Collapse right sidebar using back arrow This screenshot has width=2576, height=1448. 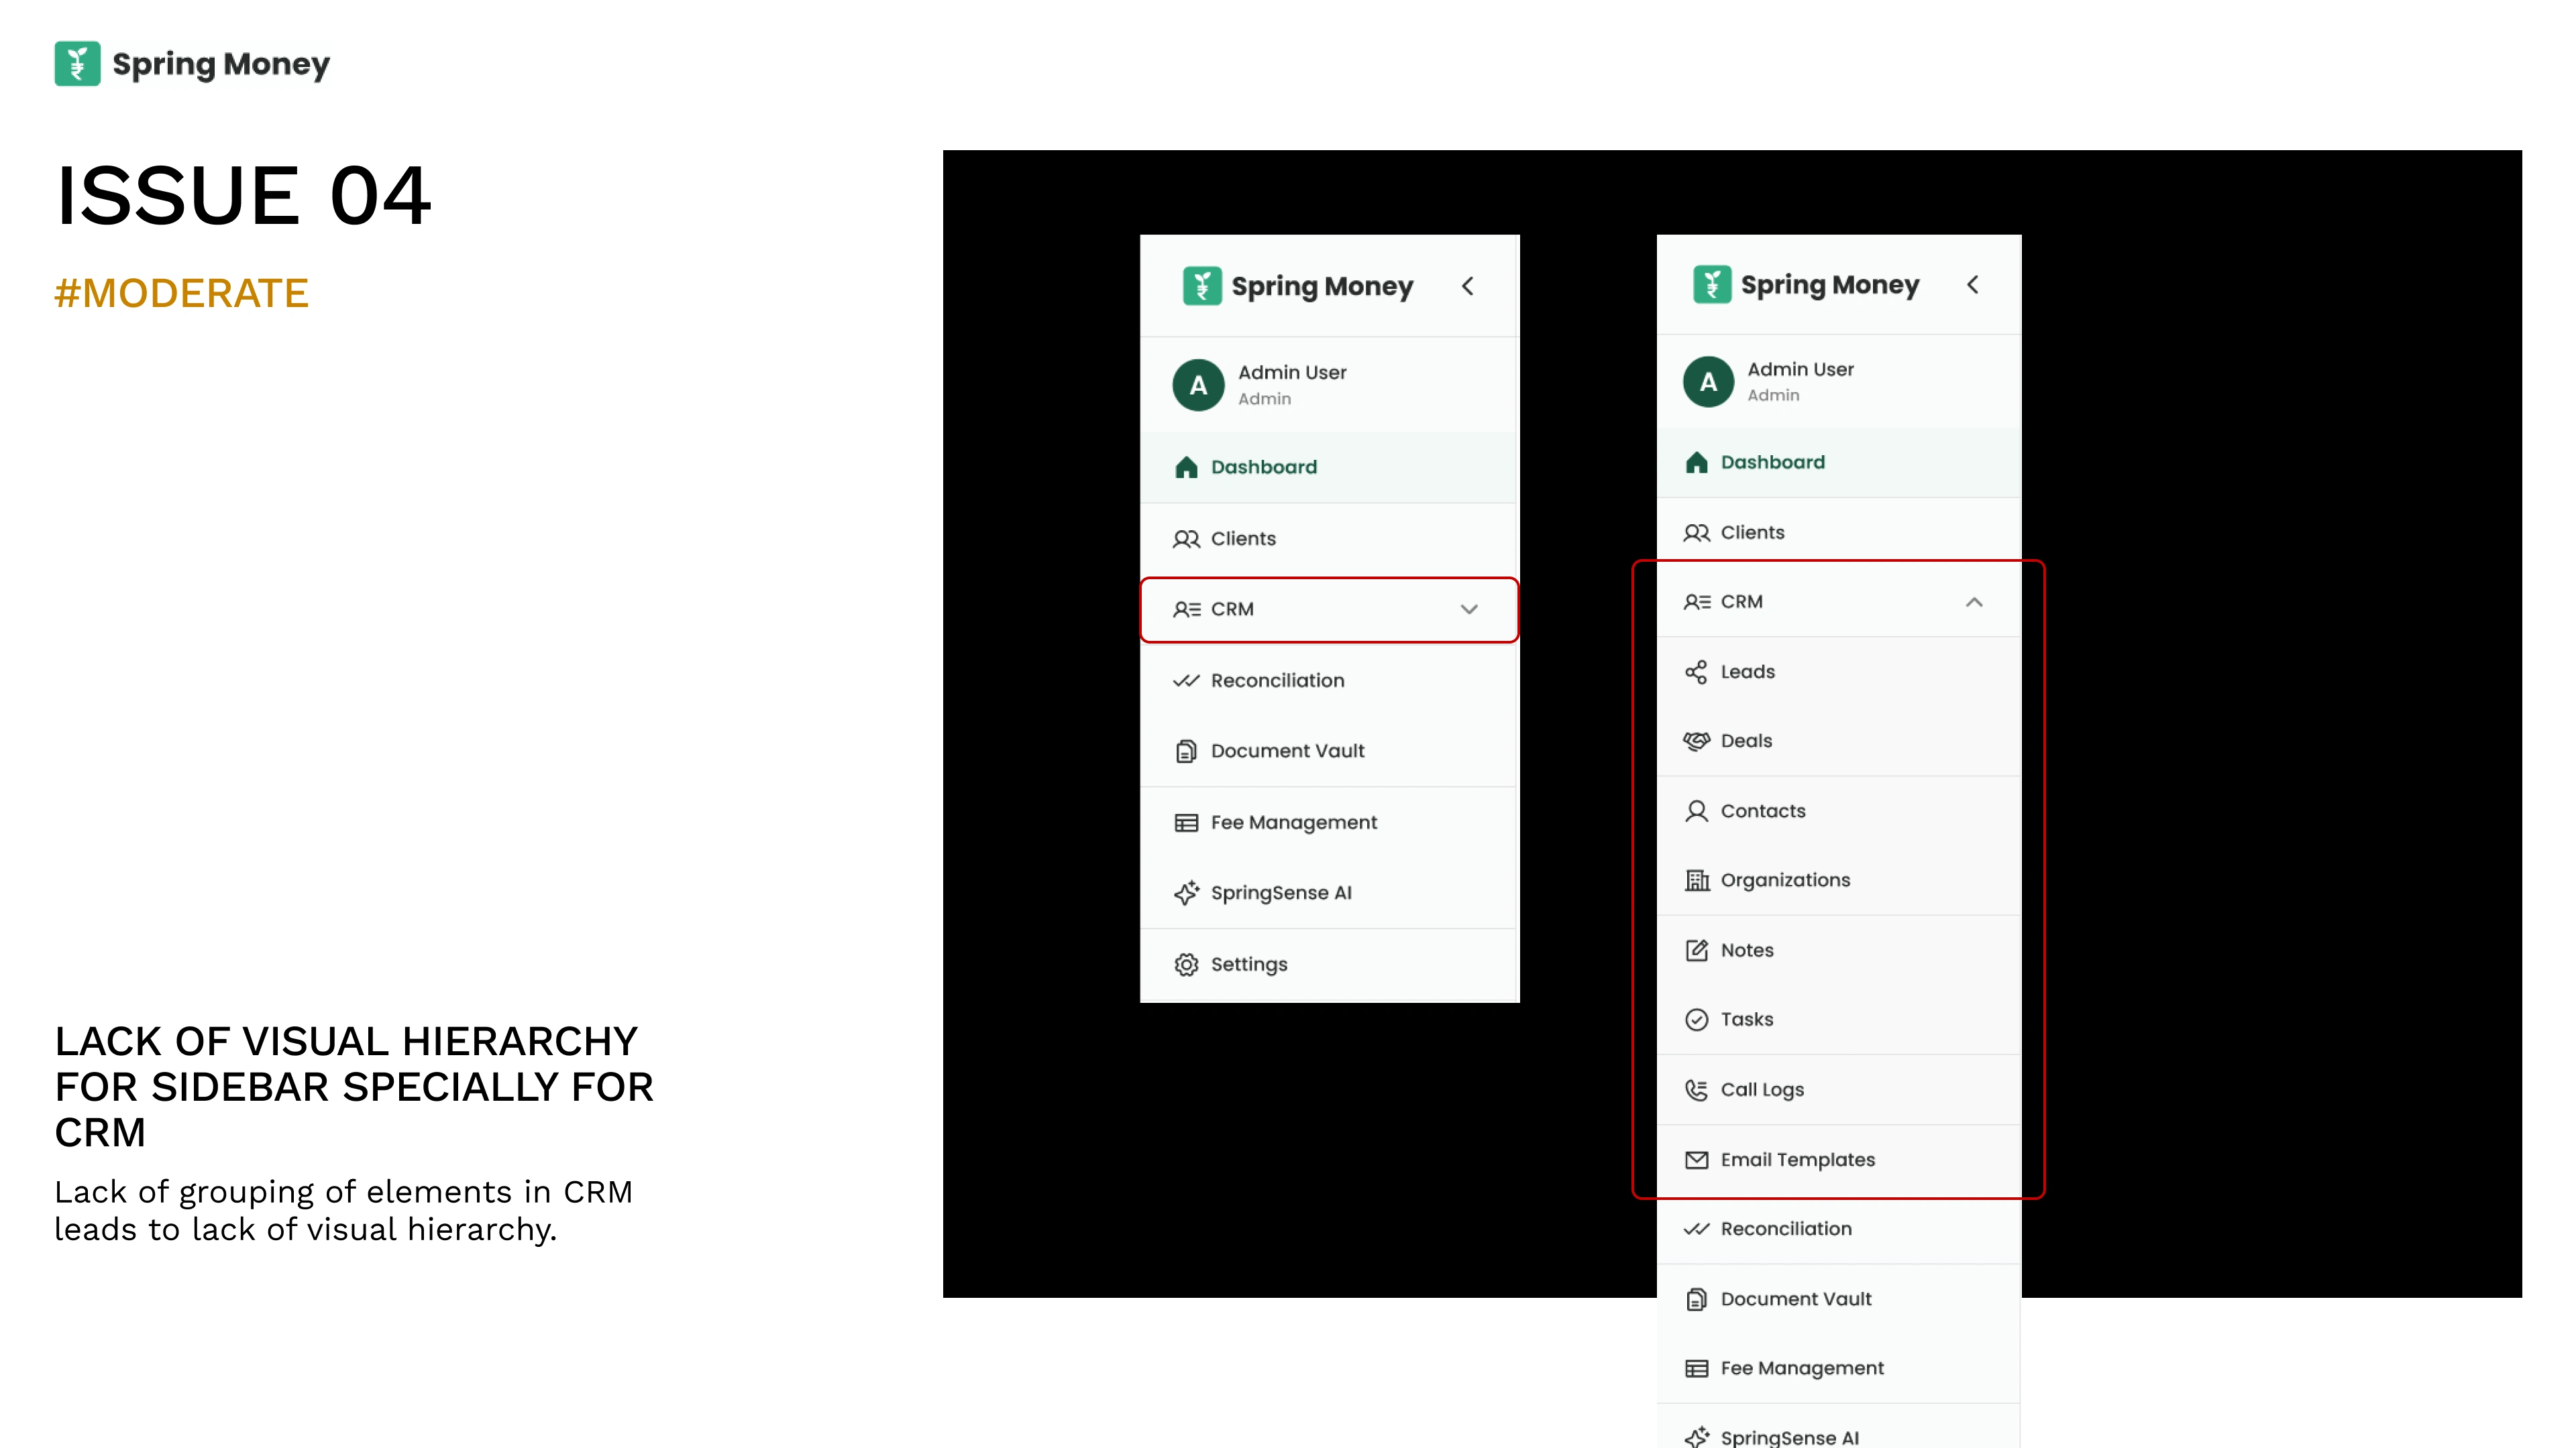coord(1972,285)
